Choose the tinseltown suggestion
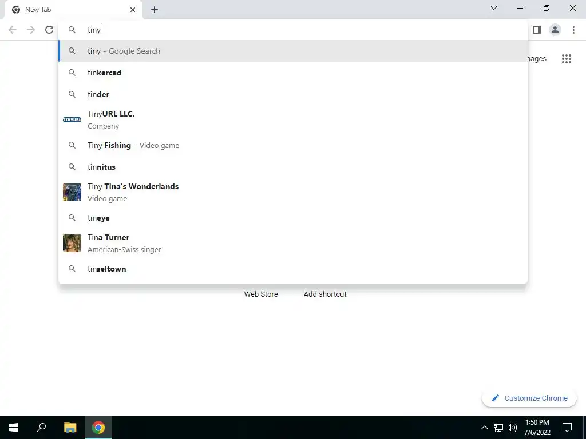The image size is (586, 439). (293, 269)
